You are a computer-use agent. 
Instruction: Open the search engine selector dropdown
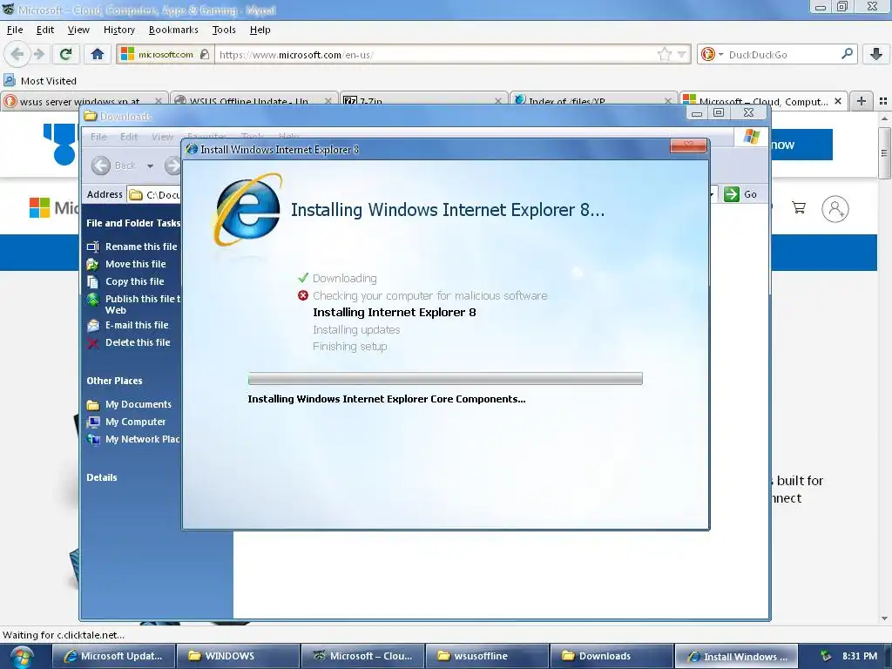[720, 55]
